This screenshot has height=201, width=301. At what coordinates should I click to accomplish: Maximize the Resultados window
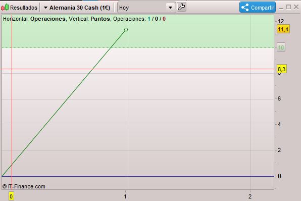pyautogui.click(x=288, y=7)
